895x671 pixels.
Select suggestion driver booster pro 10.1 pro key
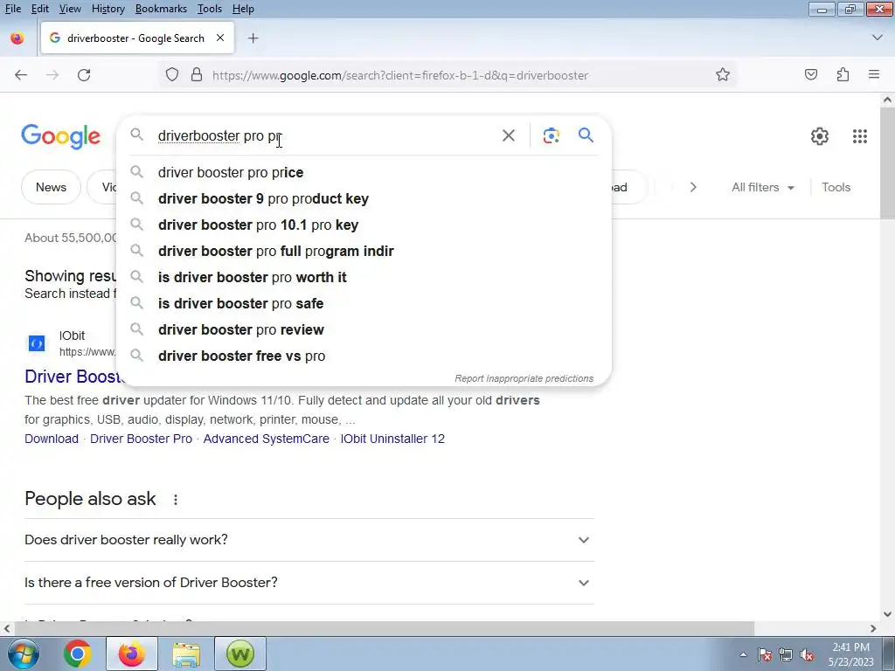(x=364, y=225)
